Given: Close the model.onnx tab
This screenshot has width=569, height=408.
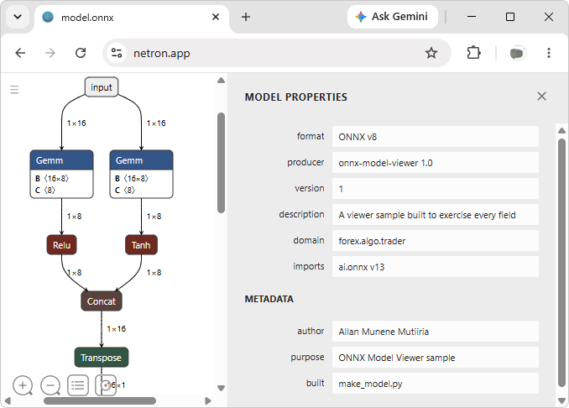Looking at the screenshot, I should 216,17.
